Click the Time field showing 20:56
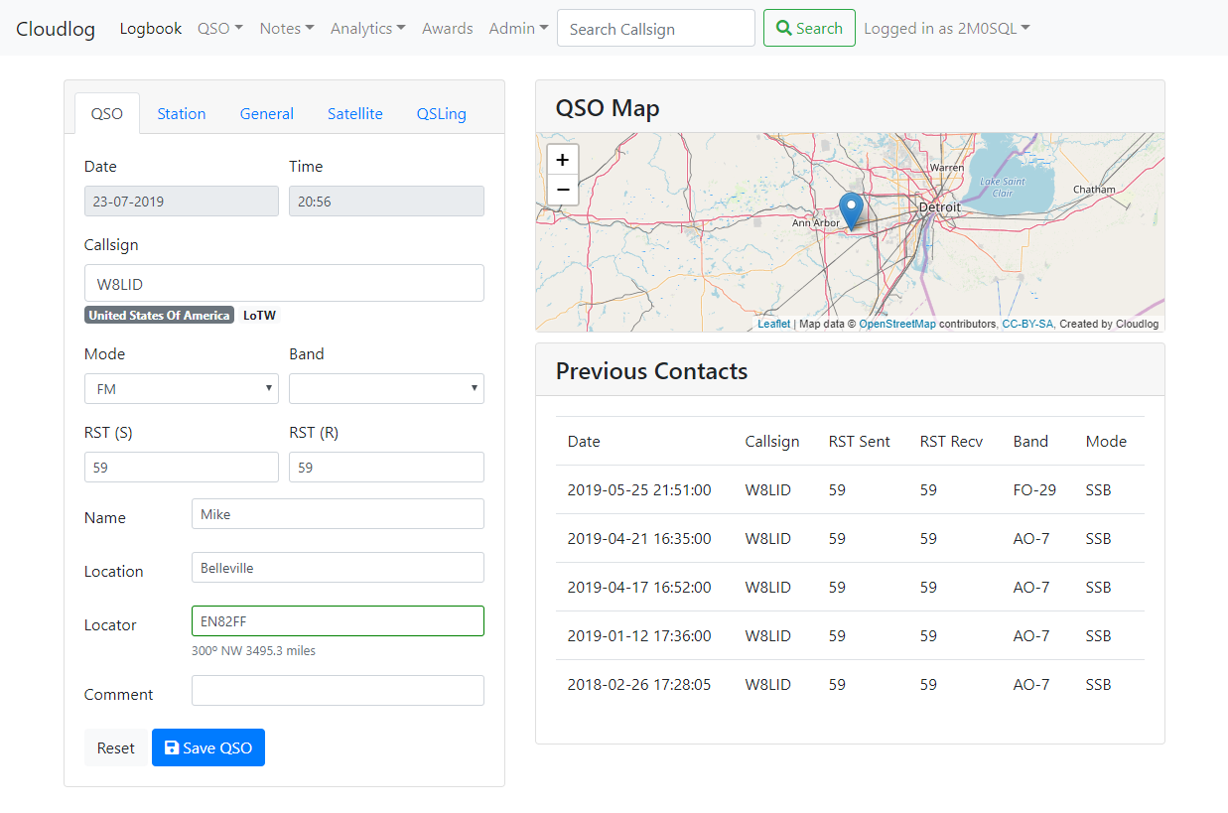This screenshot has width=1228, height=813. pyautogui.click(x=387, y=202)
